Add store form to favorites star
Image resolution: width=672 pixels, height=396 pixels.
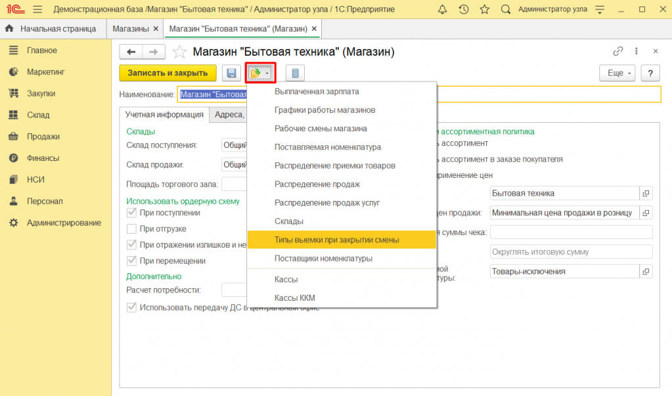point(179,52)
